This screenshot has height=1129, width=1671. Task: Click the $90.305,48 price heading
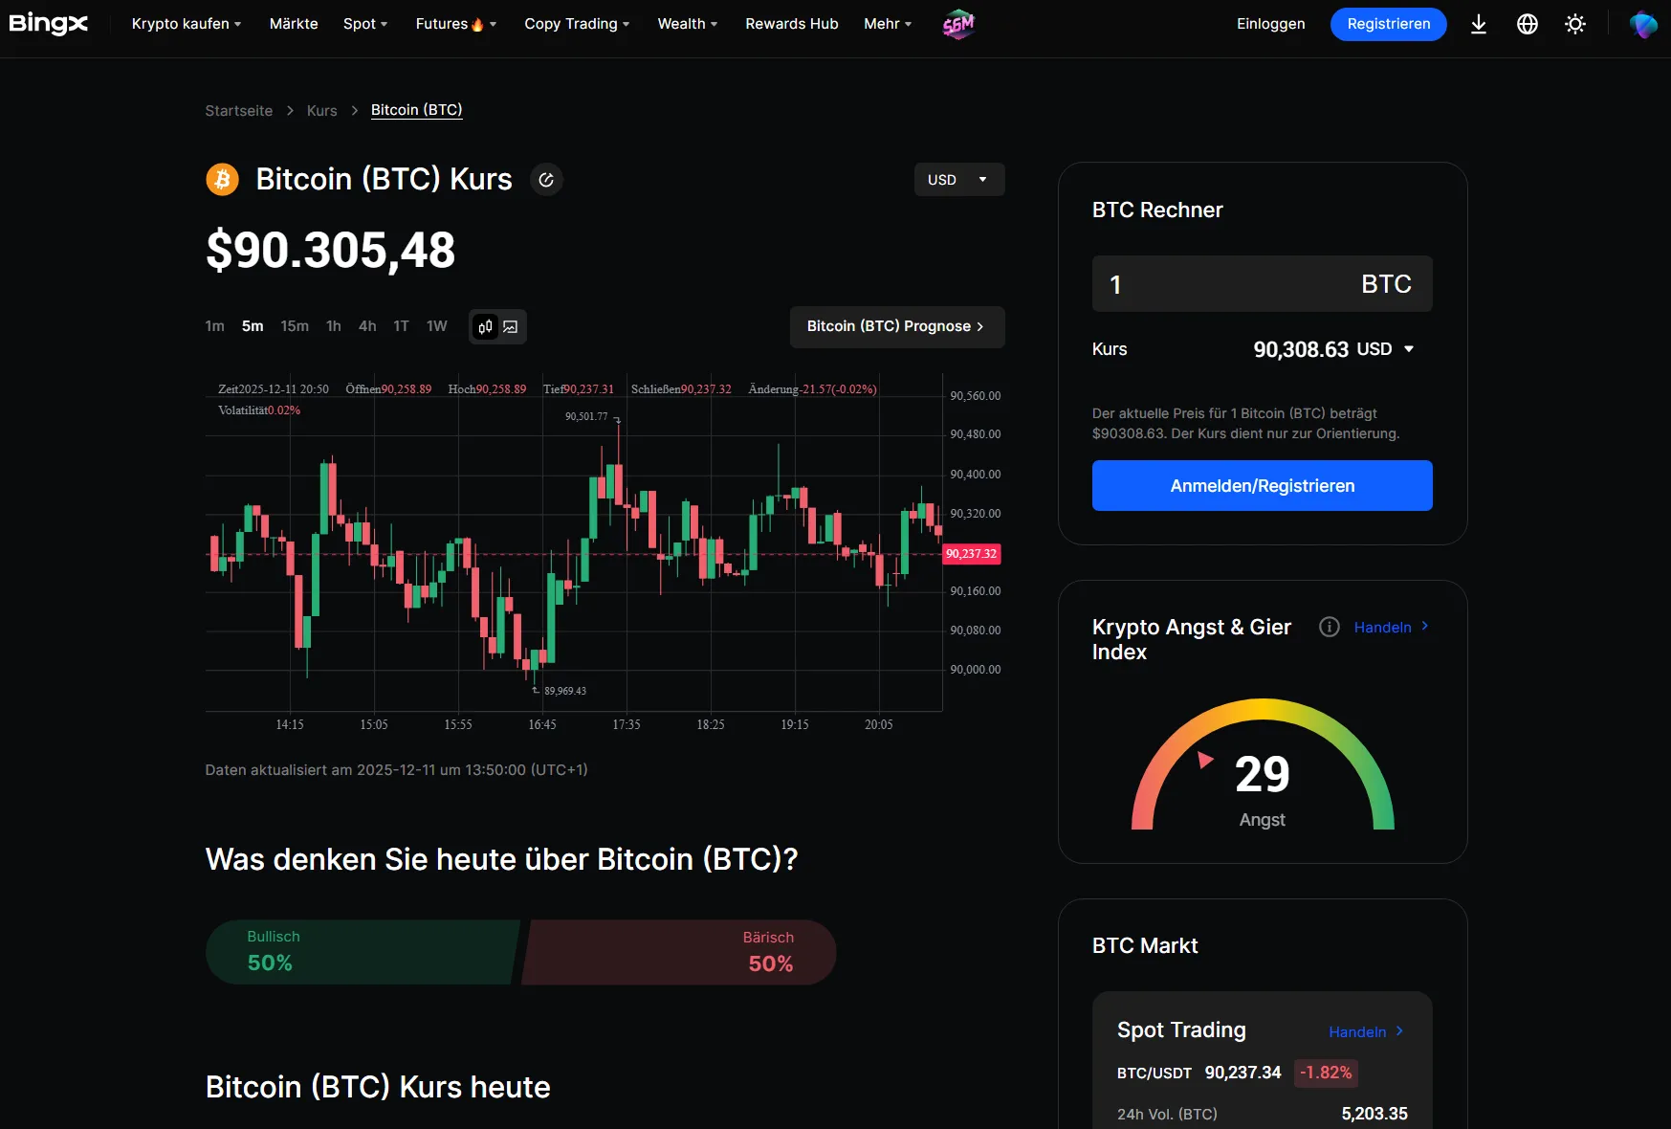[x=331, y=251]
